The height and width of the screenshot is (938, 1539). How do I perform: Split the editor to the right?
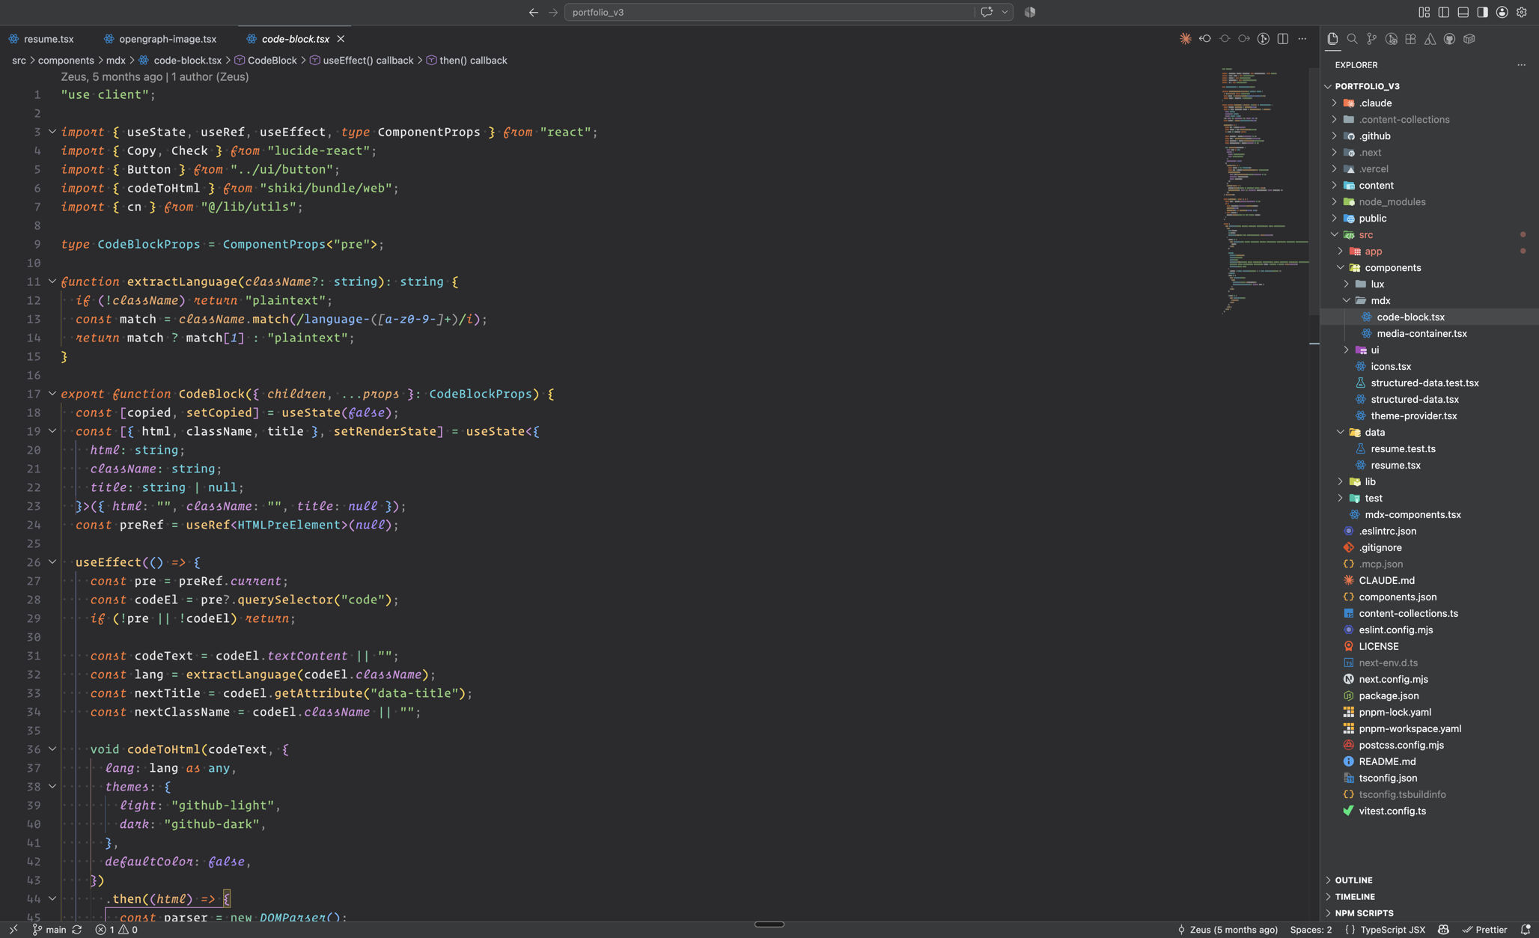point(1283,39)
